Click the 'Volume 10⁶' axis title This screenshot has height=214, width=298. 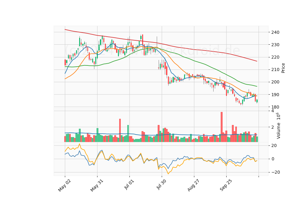click(278, 126)
